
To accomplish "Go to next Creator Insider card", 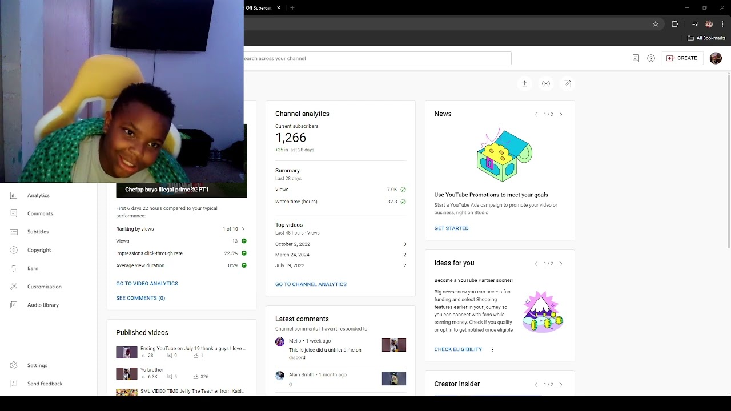I will coord(561,385).
